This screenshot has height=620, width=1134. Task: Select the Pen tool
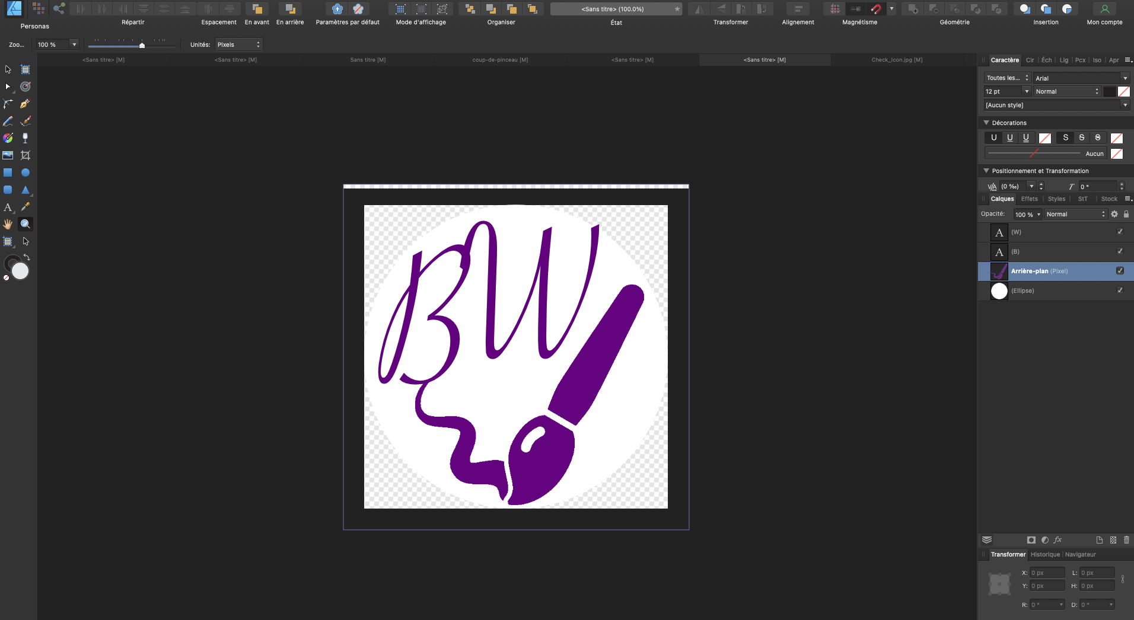pos(25,104)
